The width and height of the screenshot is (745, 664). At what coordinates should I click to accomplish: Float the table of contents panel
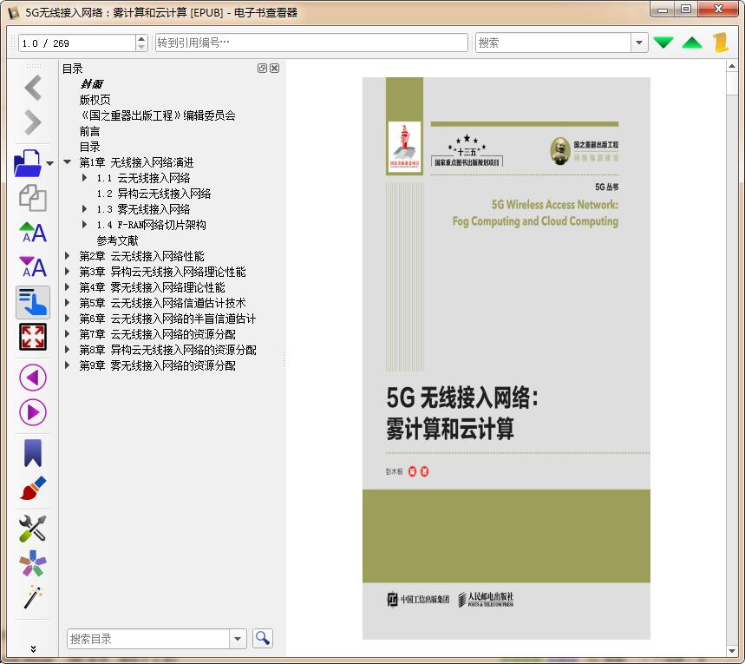point(262,68)
